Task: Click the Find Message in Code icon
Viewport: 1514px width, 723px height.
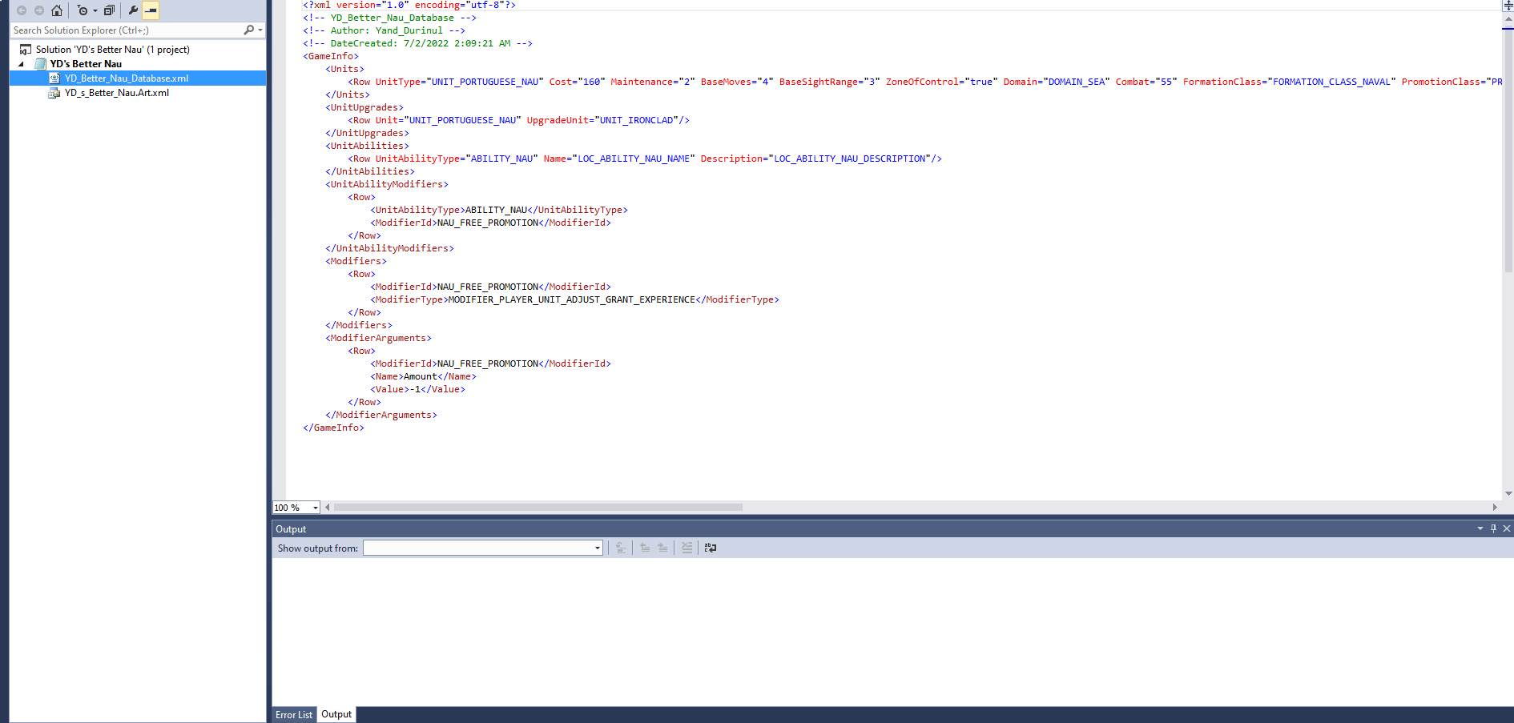Action: [621, 548]
